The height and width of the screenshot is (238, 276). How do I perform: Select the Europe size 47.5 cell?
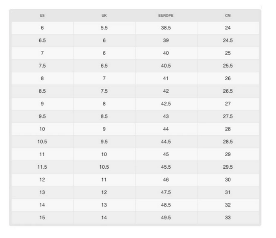[166, 192]
